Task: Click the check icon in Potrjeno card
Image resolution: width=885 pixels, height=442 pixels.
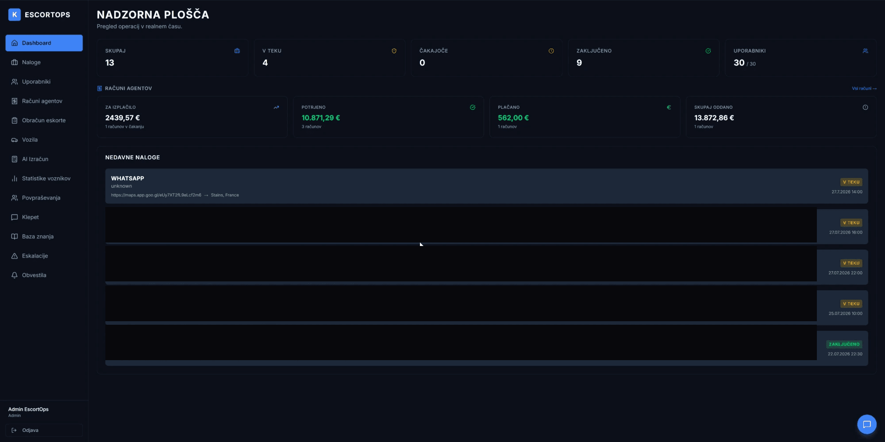Action: click(473, 107)
